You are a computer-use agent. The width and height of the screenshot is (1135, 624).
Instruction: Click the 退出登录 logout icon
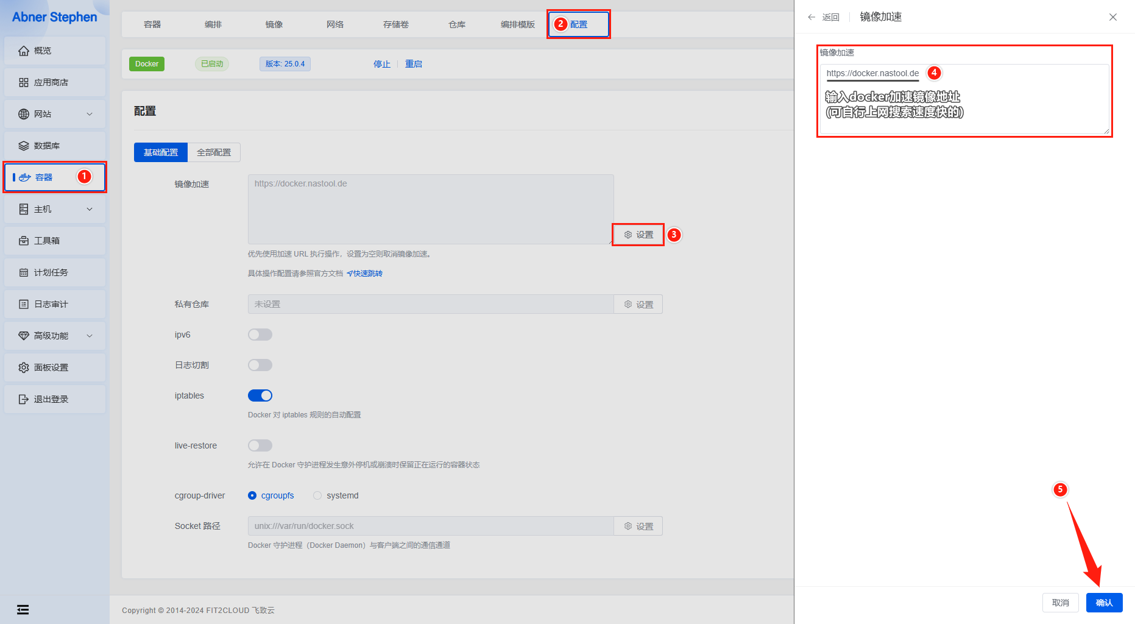pos(23,399)
